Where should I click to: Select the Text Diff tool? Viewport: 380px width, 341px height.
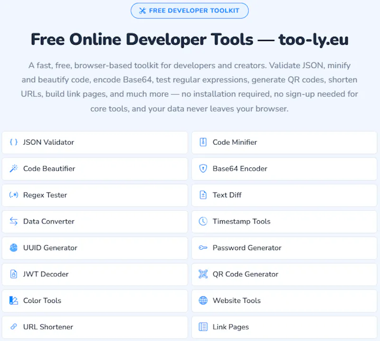[x=284, y=195]
